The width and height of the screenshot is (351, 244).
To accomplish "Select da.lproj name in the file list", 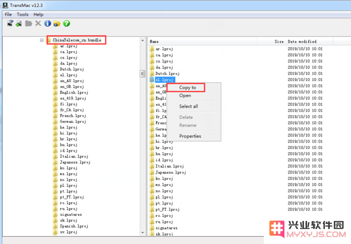I will pyautogui.click(x=164, y=67).
